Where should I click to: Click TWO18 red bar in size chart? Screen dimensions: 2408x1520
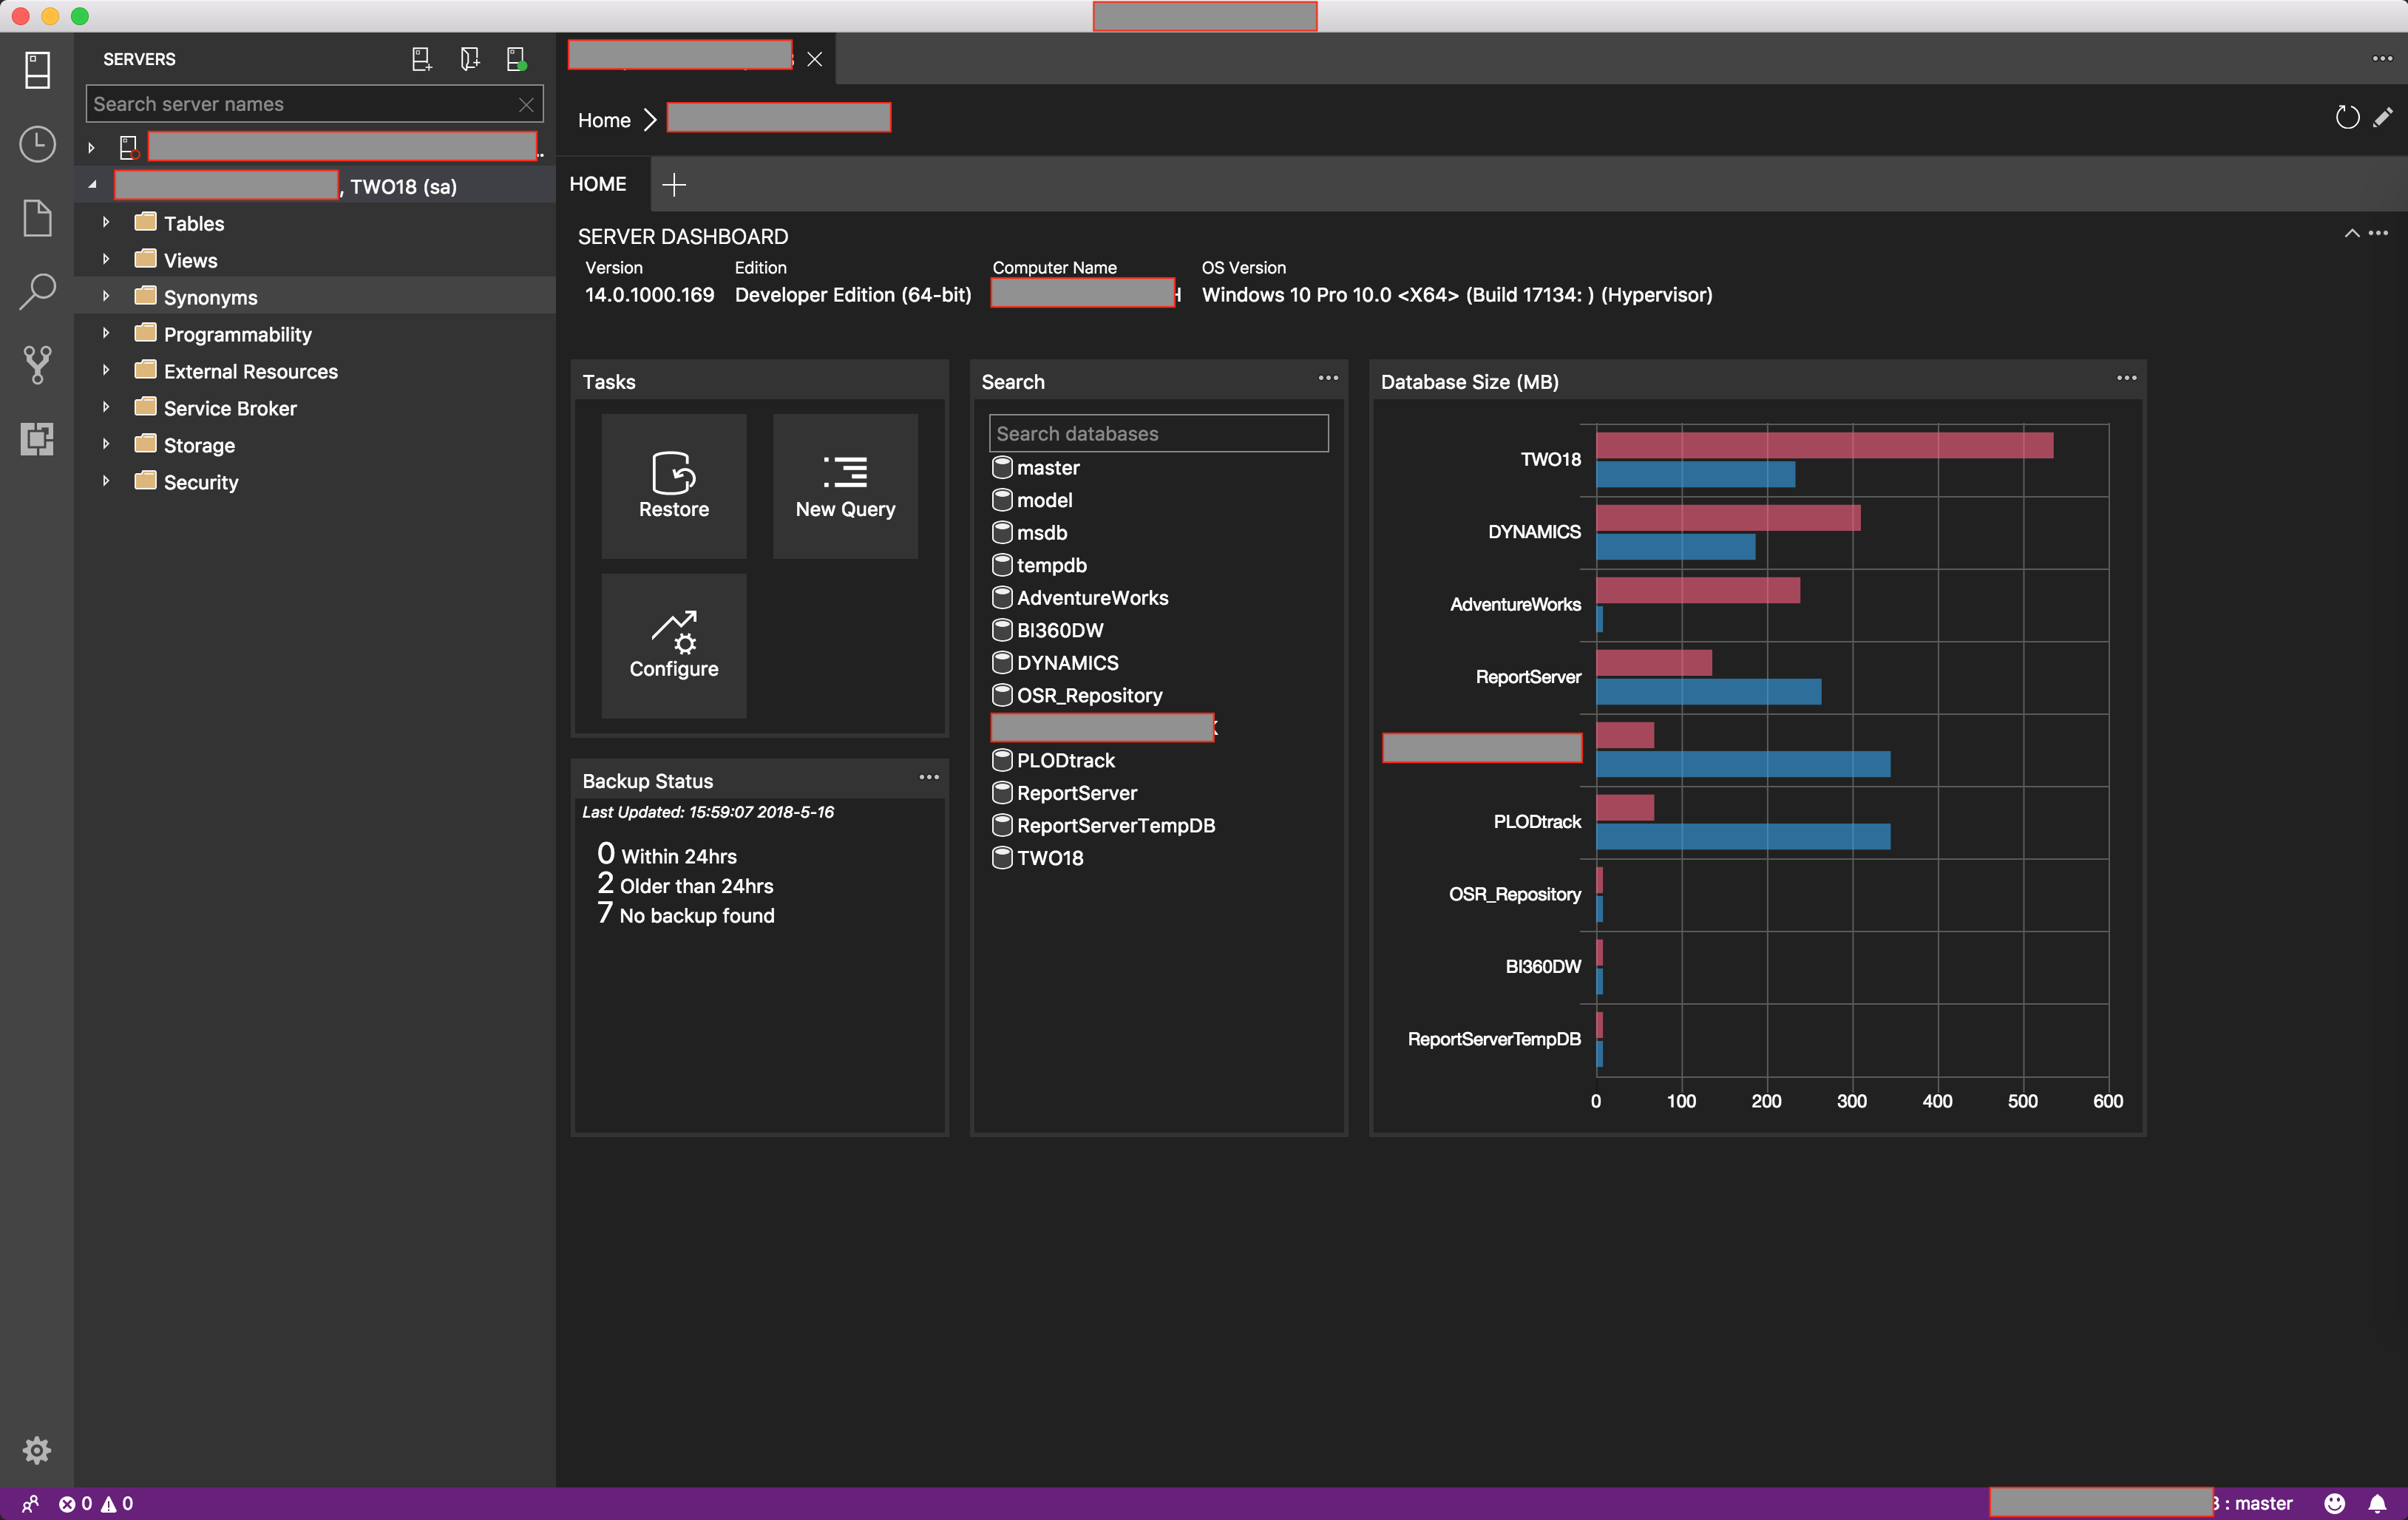(x=1823, y=445)
